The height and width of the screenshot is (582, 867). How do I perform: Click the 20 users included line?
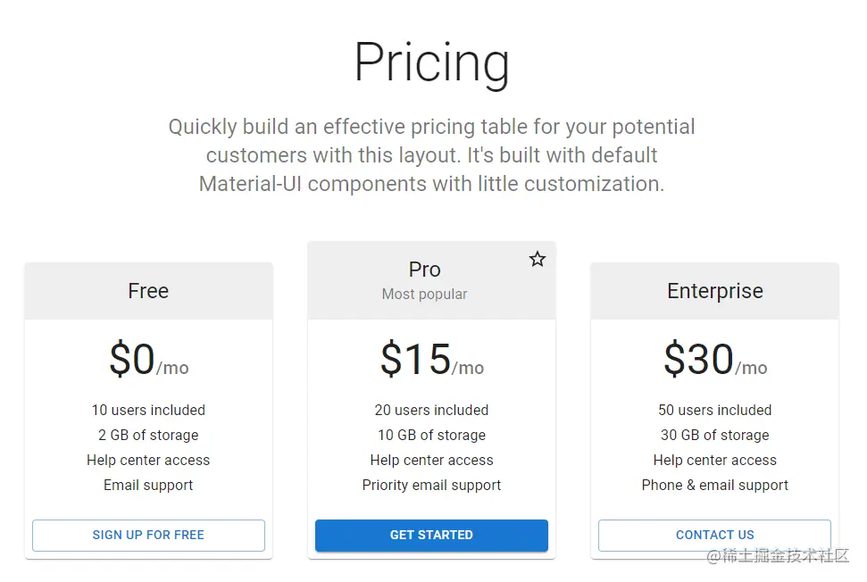point(431,411)
